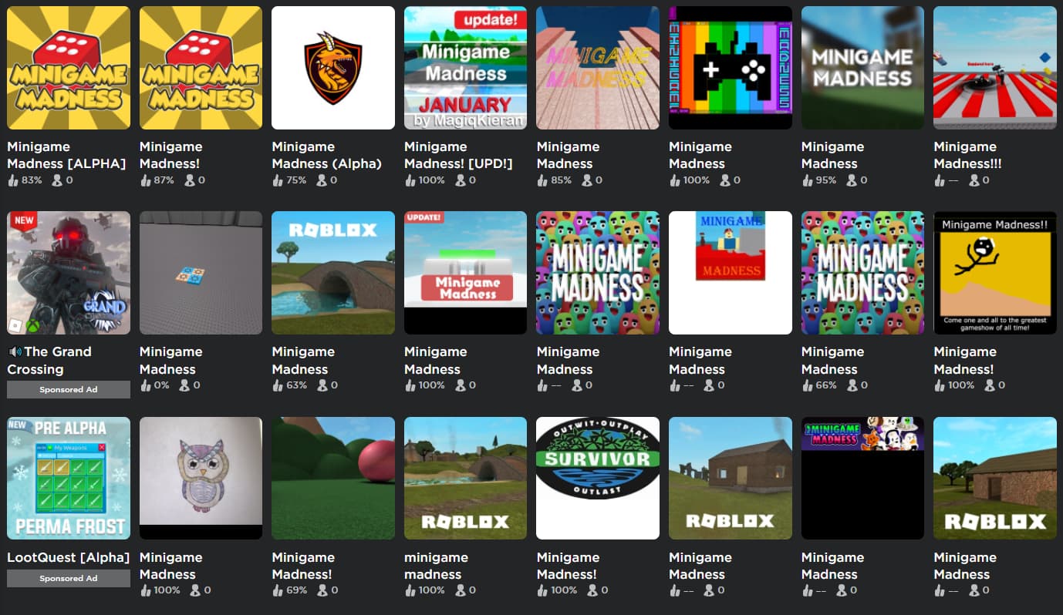Open The Grand Crossing armored soldier thumbnail
The height and width of the screenshot is (615, 1063).
[69, 273]
